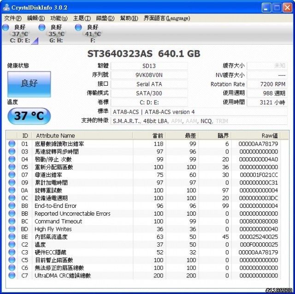
Task: Click status orb for attribute 07
Action: [x=12, y=175]
